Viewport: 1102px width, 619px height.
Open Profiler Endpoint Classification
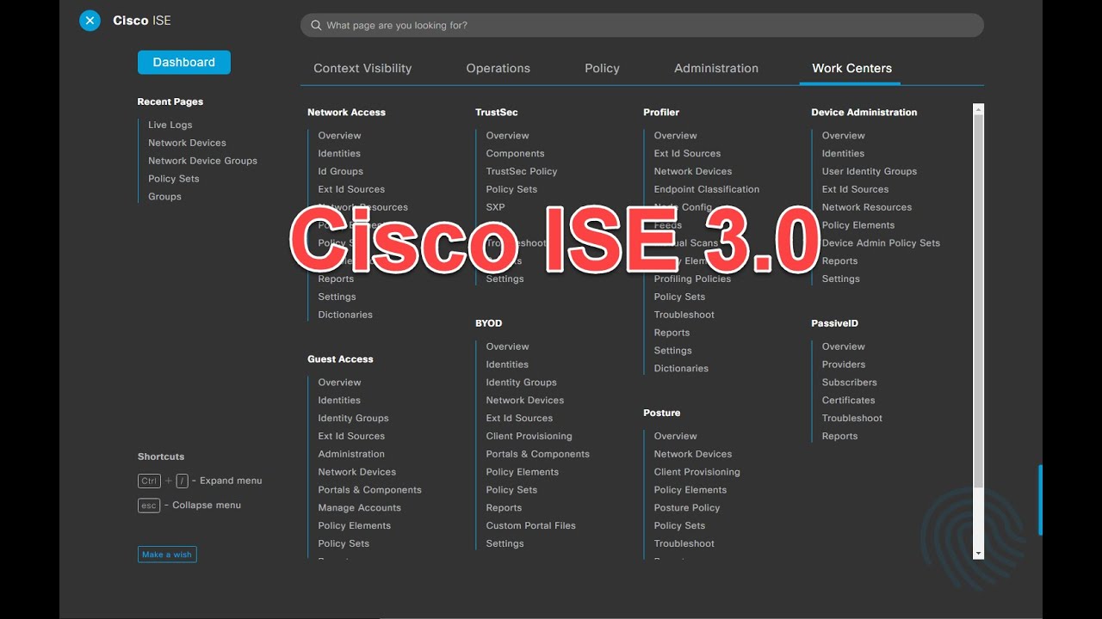point(706,189)
